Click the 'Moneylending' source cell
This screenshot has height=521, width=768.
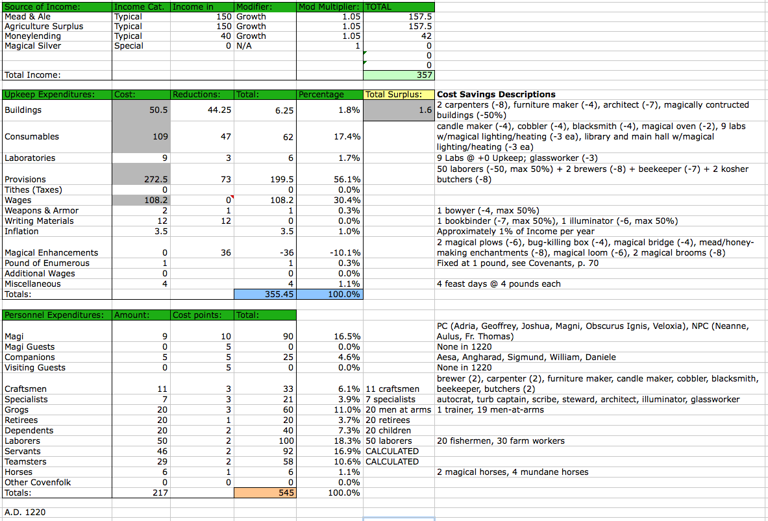pos(57,36)
